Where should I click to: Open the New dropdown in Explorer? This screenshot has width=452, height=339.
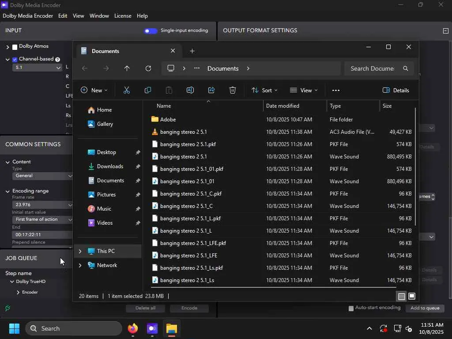pyautogui.click(x=94, y=90)
